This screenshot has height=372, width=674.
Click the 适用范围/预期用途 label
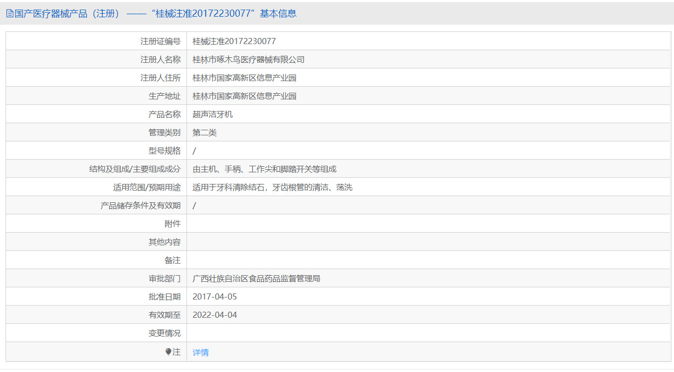pos(147,187)
